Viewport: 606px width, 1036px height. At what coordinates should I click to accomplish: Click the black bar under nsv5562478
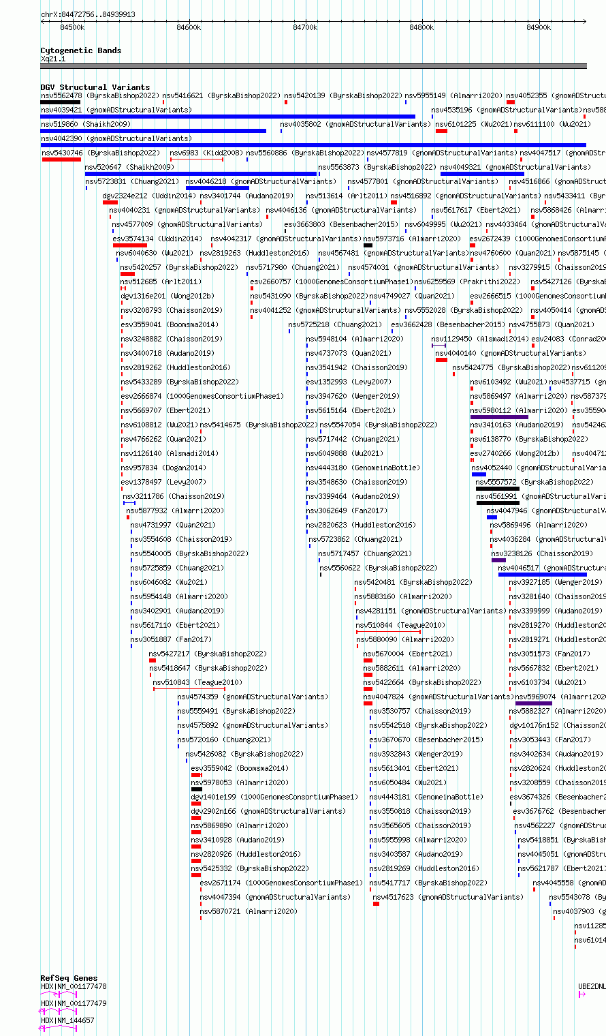[x=61, y=102]
